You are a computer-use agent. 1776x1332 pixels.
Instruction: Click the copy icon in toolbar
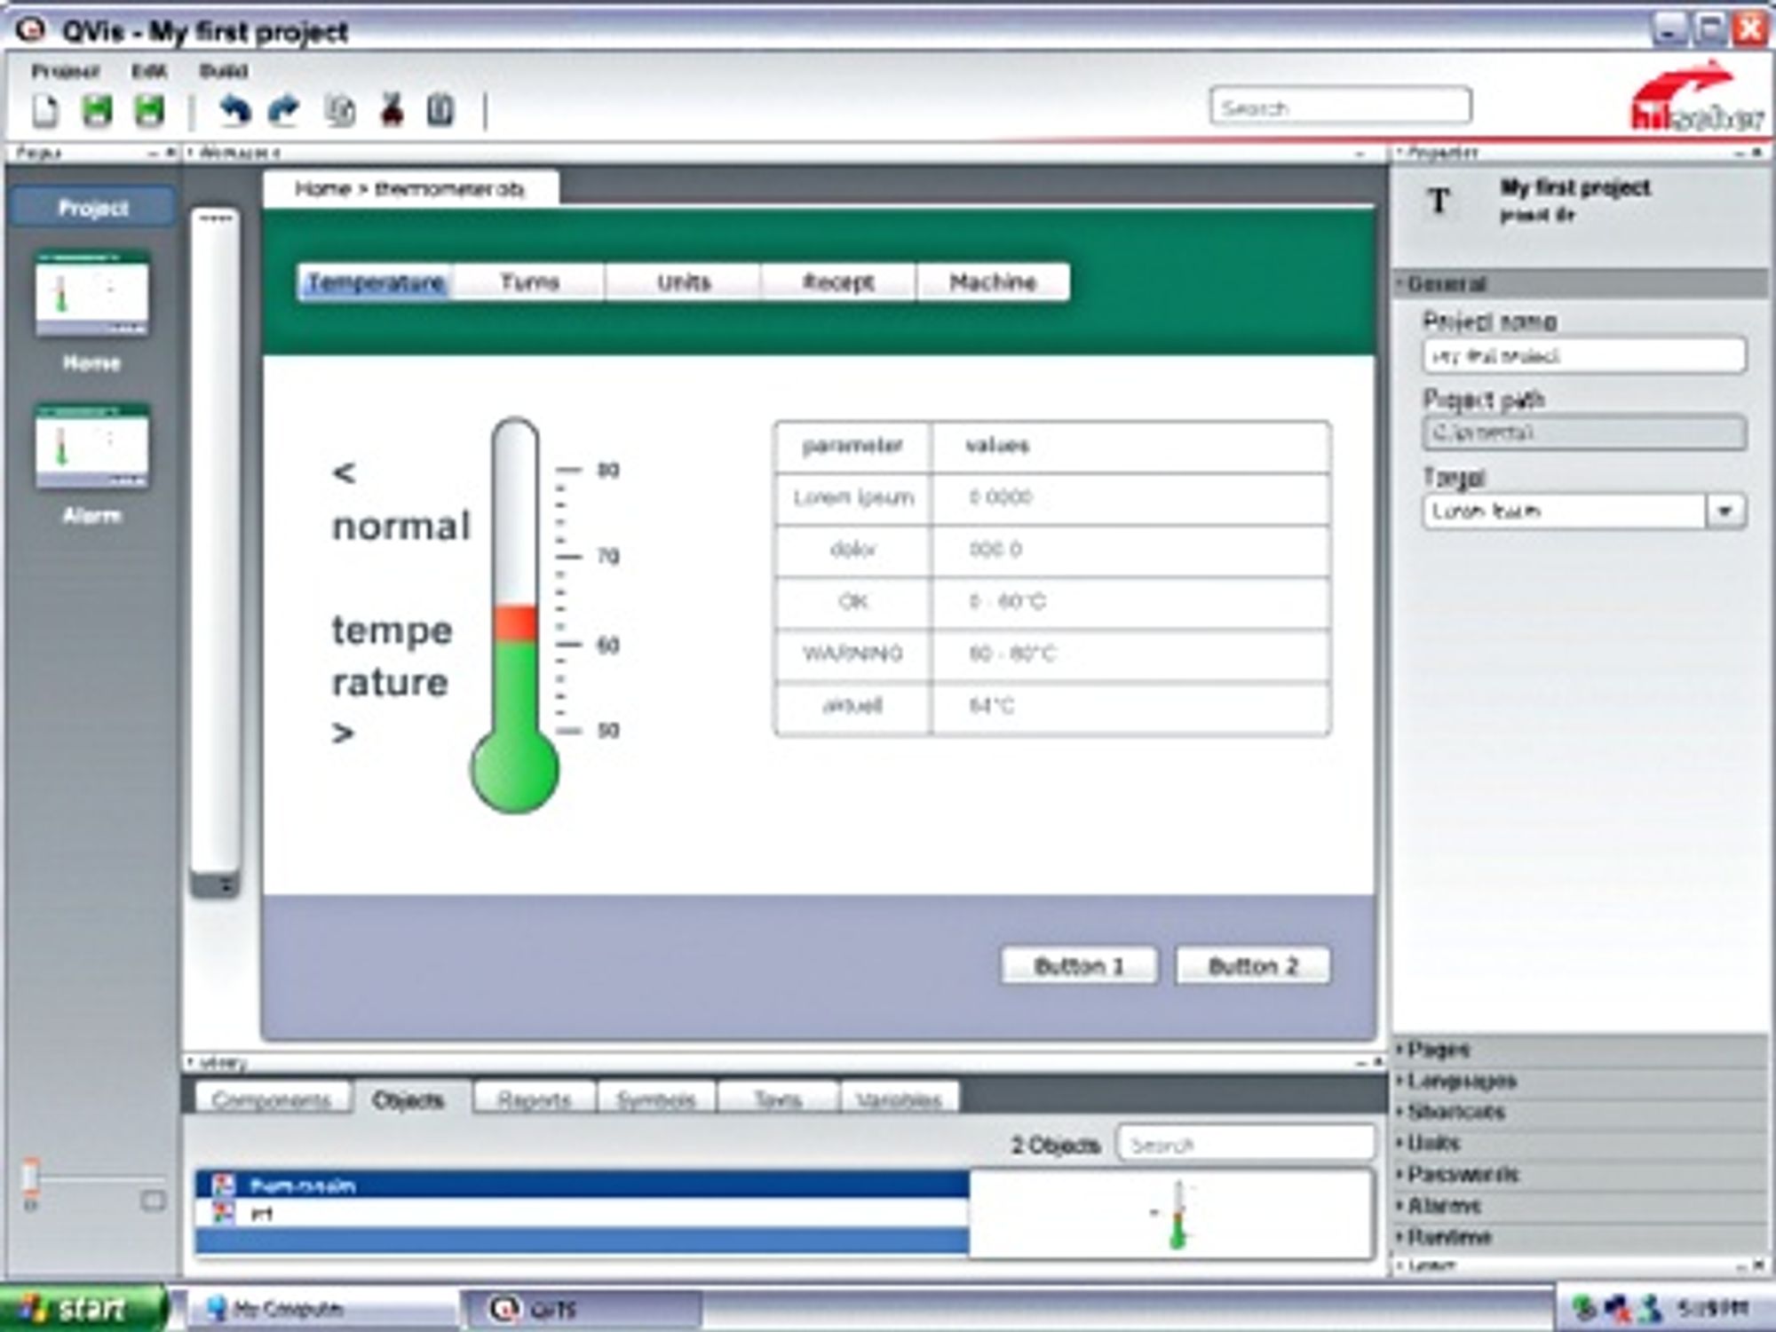click(x=340, y=111)
